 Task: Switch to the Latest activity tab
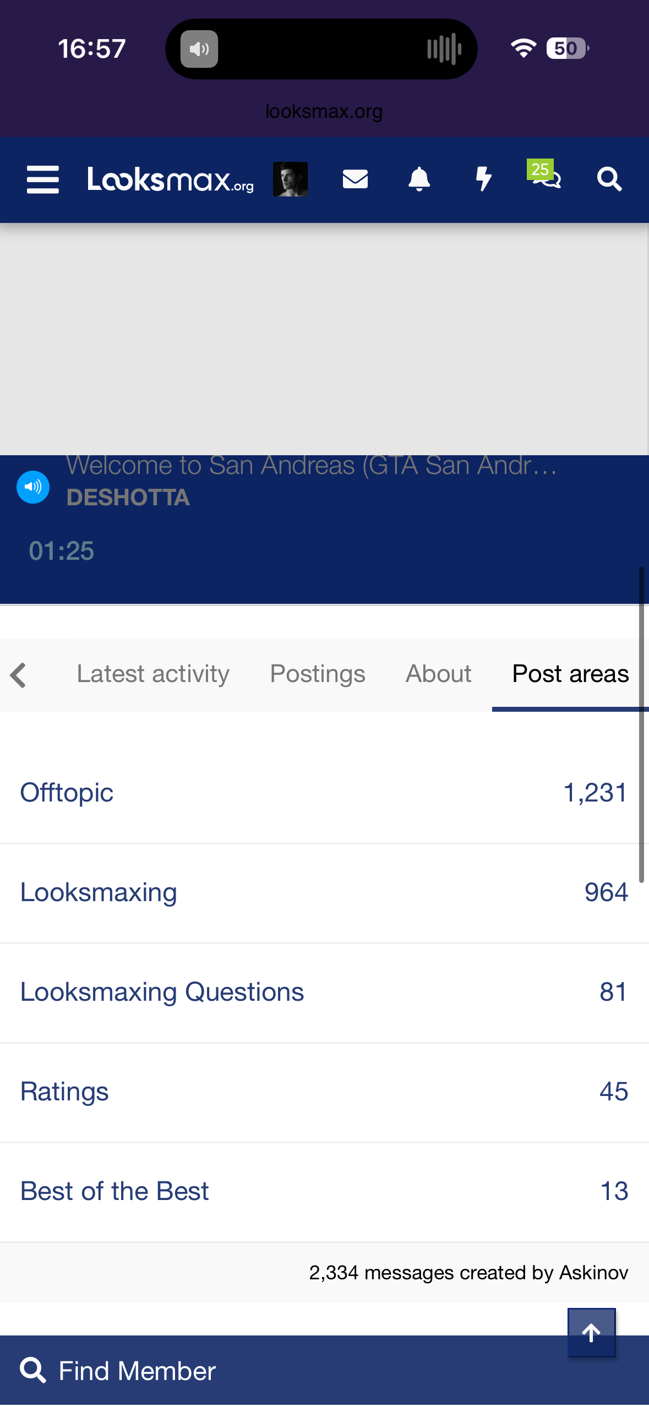[153, 674]
